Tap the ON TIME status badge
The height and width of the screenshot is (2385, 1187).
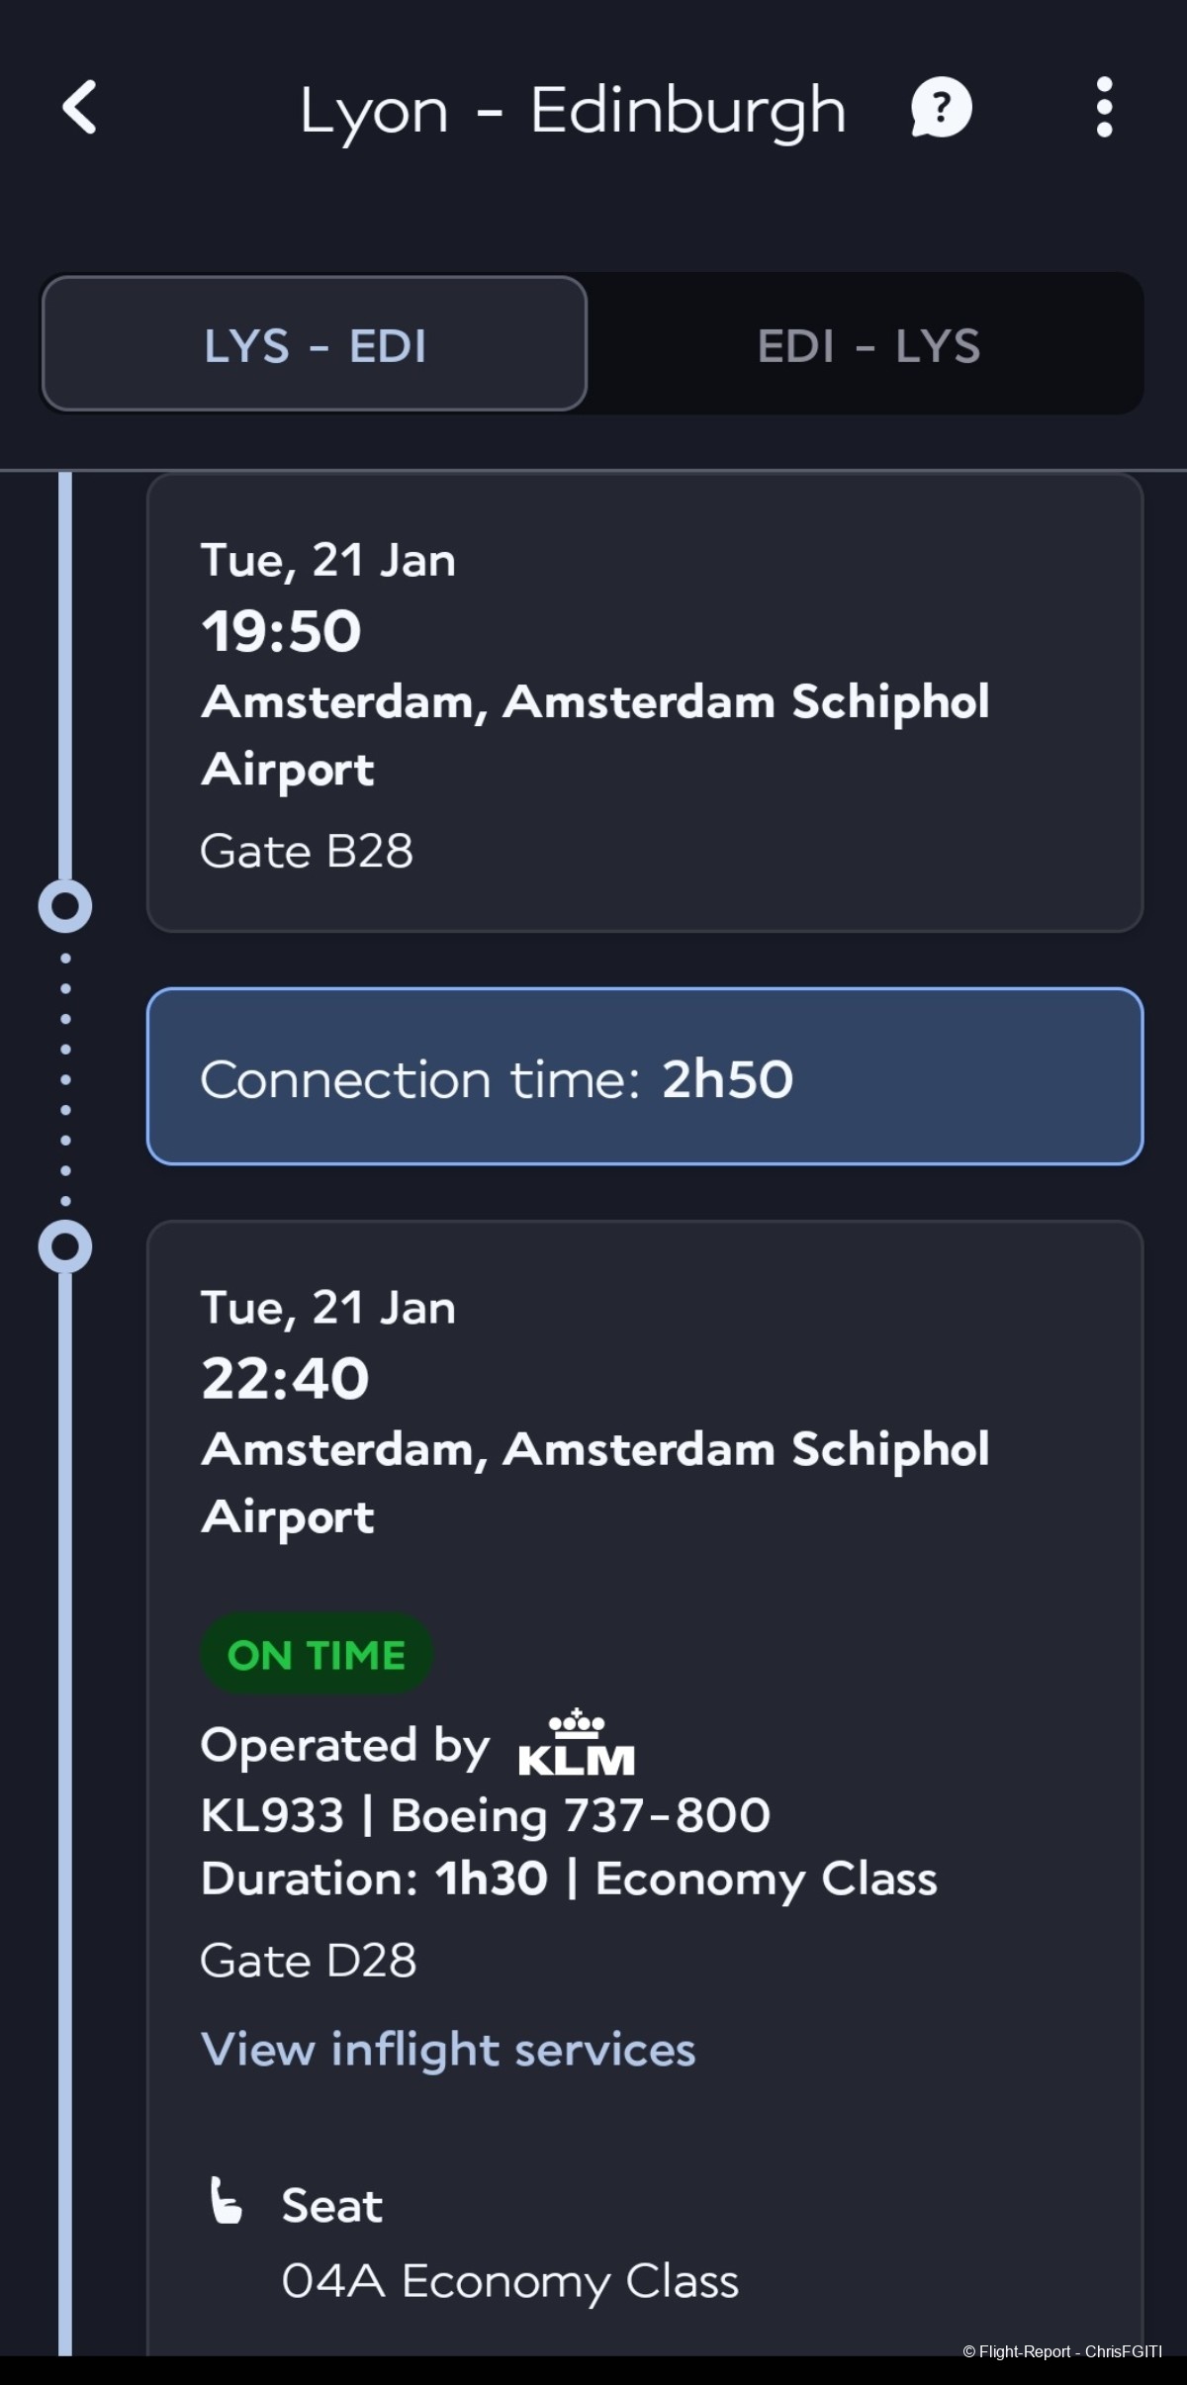coord(317,1655)
